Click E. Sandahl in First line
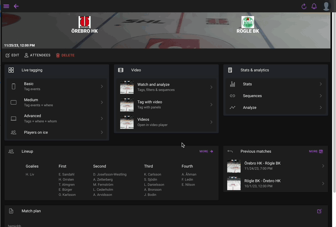The width and height of the screenshot is (336, 227). 66,174
